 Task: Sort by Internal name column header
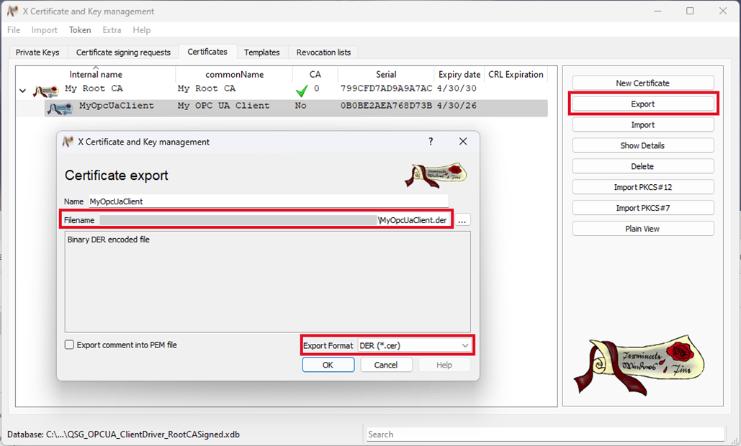(x=96, y=75)
